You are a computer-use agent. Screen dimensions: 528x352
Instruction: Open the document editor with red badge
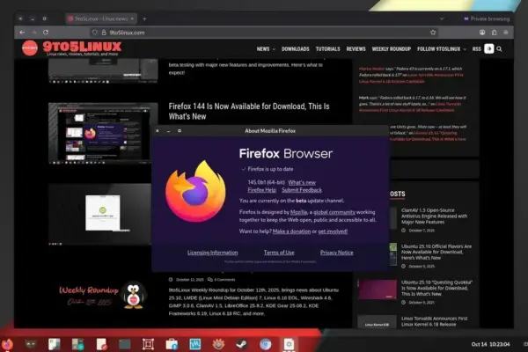tap(101, 344)
